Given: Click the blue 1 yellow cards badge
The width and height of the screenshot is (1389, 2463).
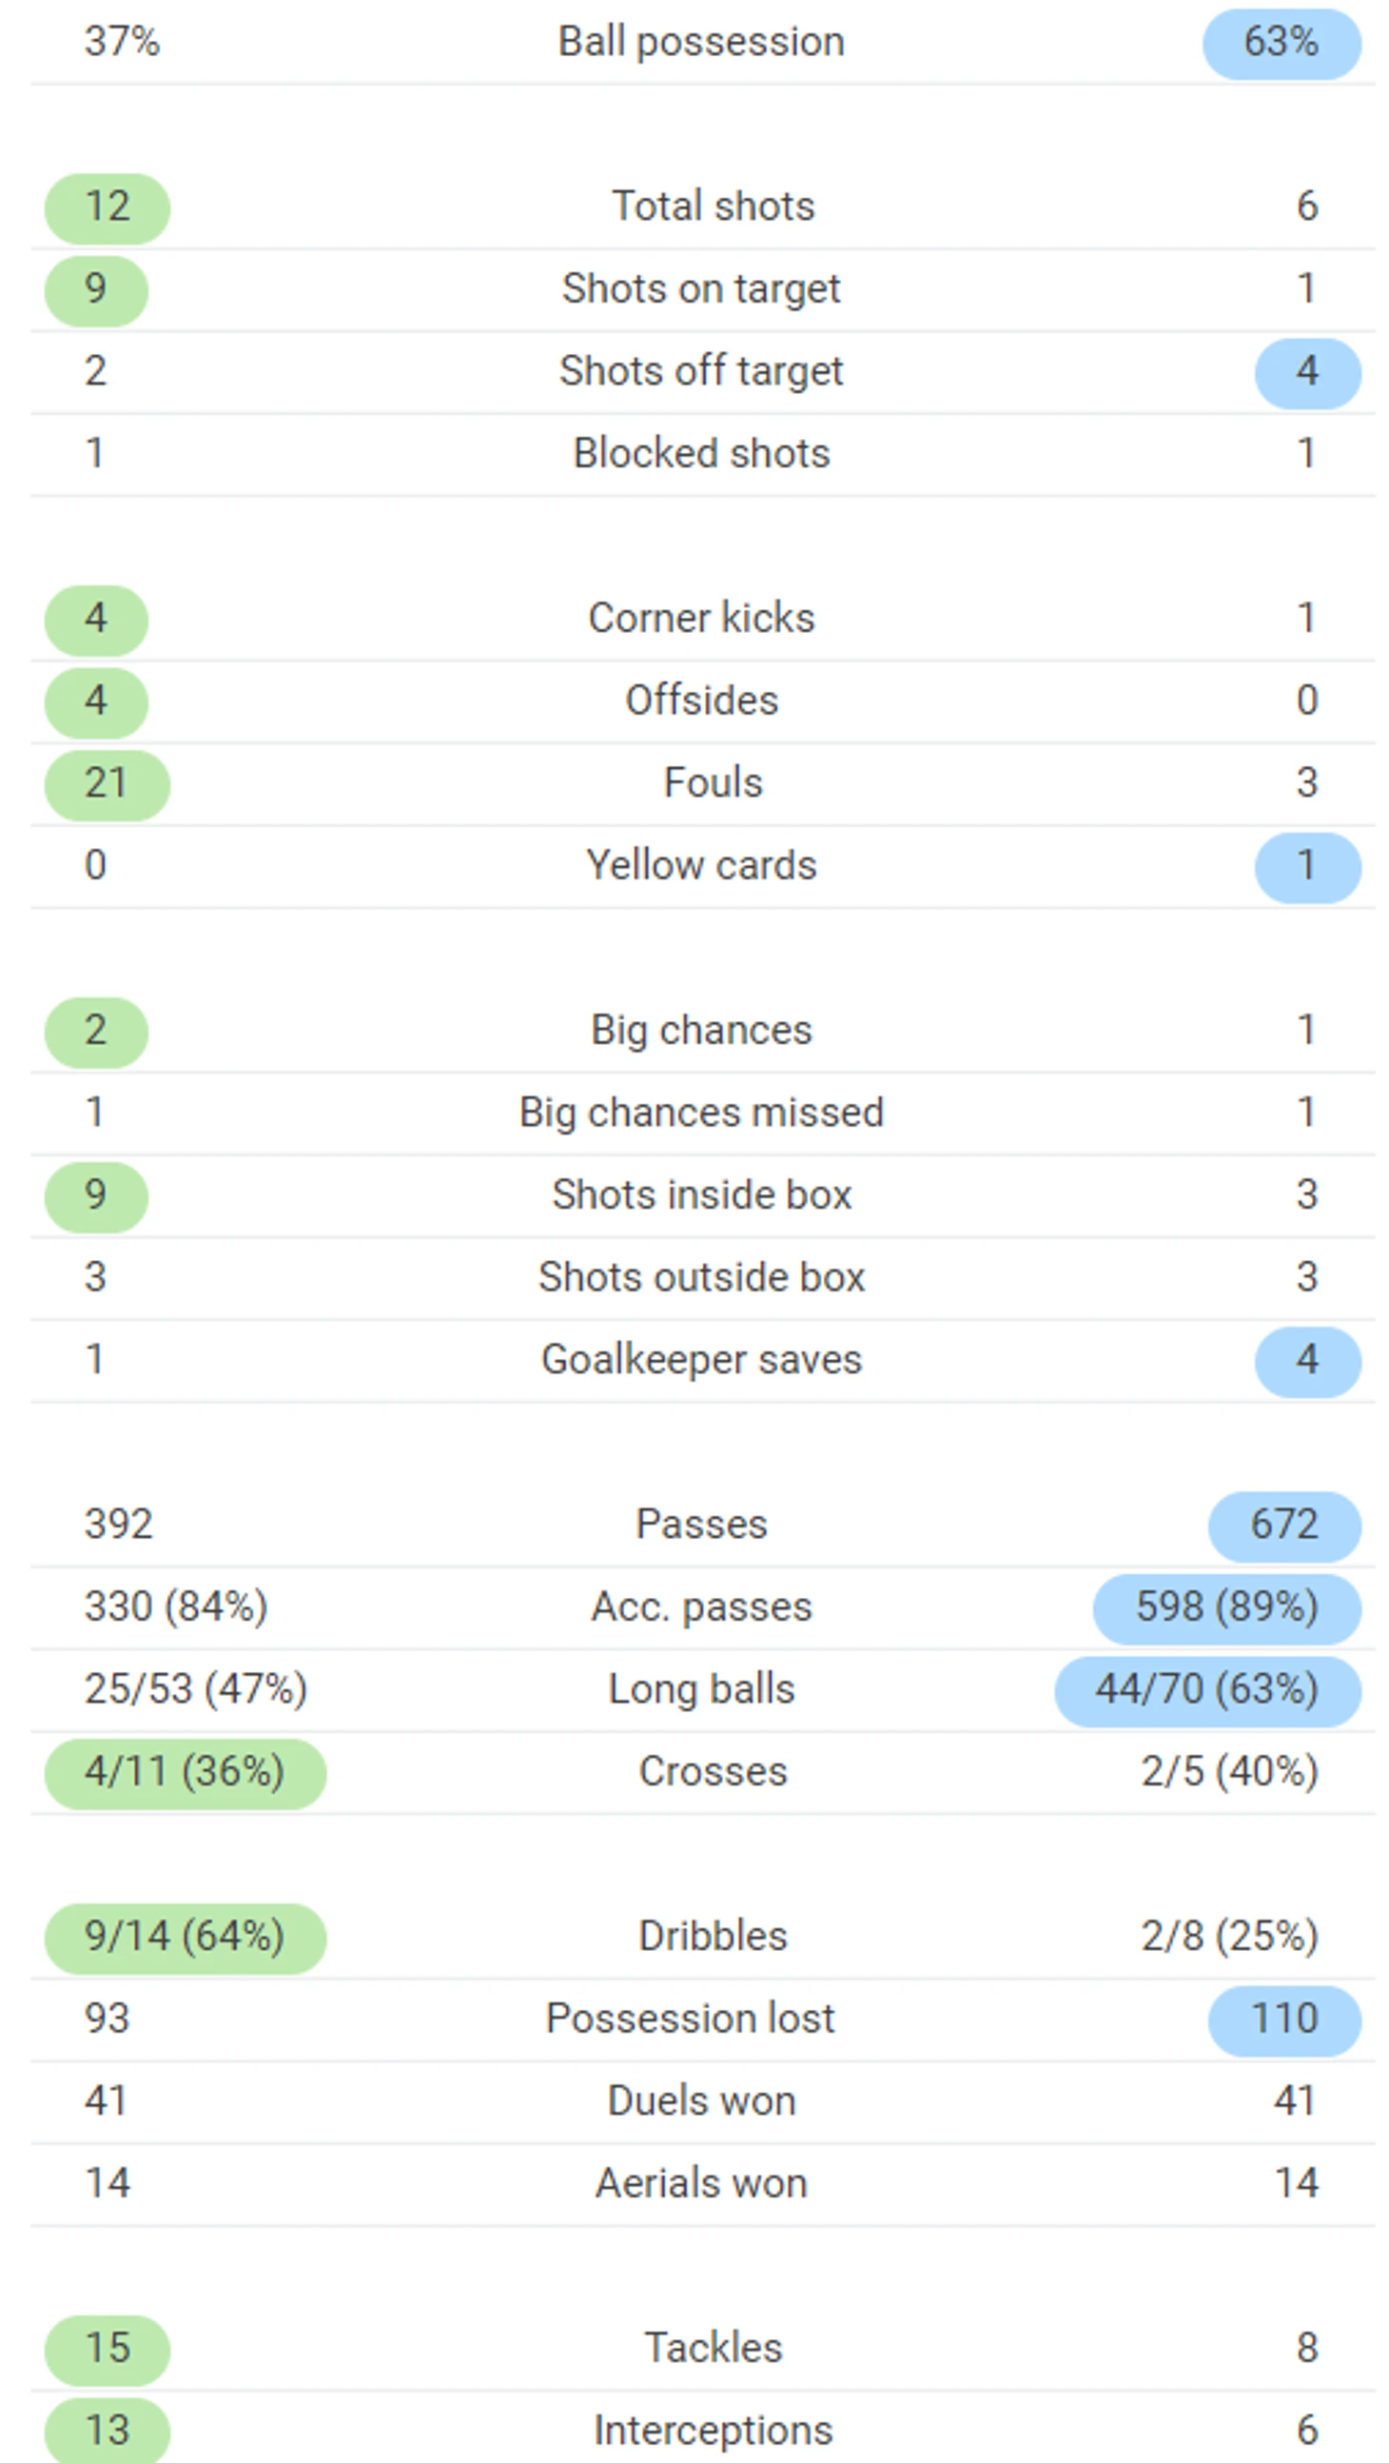Looking at the screenshot, I should [x=1307, y=867].
